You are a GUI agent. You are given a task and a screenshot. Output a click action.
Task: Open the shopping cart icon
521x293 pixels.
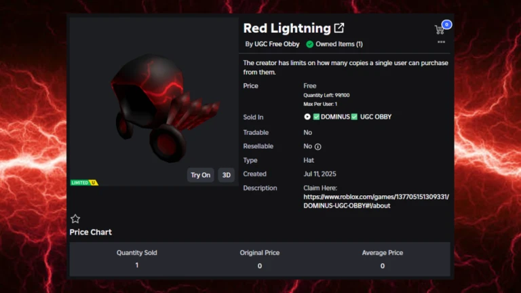click(x=440, y=30)
